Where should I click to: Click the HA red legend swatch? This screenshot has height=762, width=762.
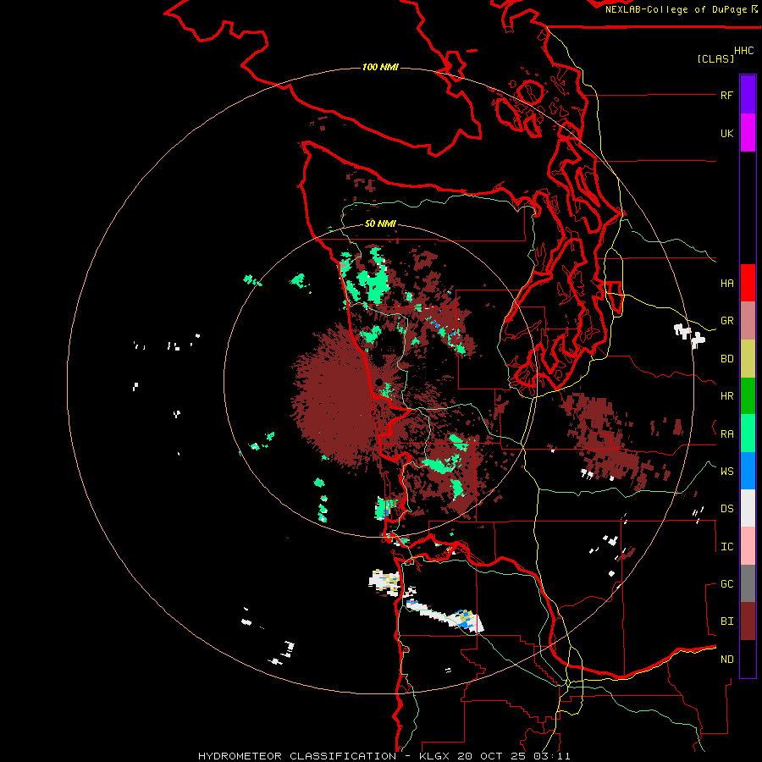pos(748,282)
